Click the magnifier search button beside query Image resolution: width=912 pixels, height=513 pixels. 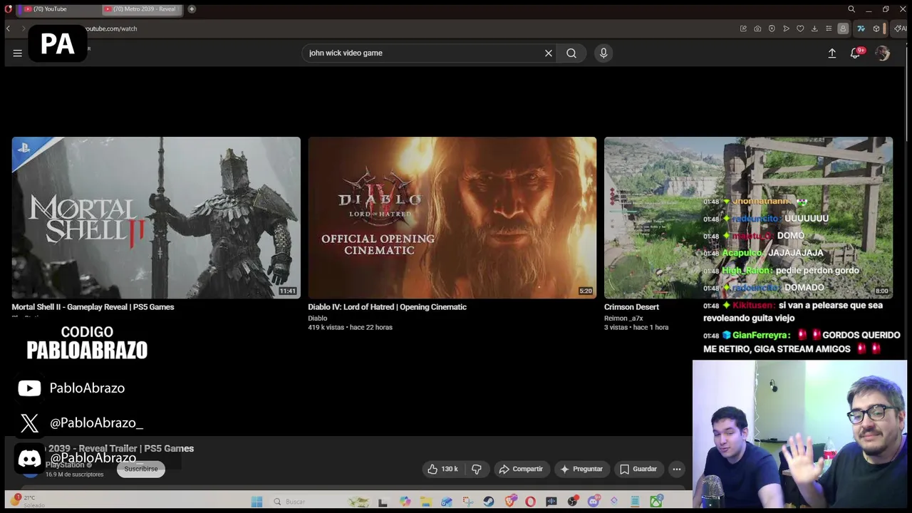coord(571,53)
